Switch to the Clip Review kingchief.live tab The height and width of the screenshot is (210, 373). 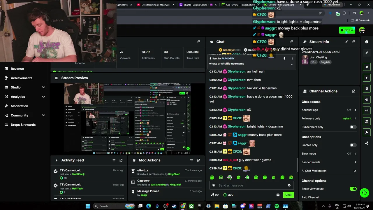(x=240, y=5)
